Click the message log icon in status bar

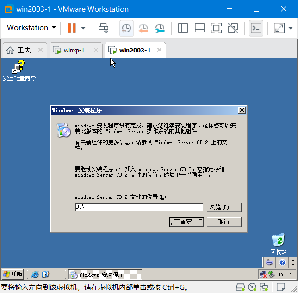tap(280, 287)
